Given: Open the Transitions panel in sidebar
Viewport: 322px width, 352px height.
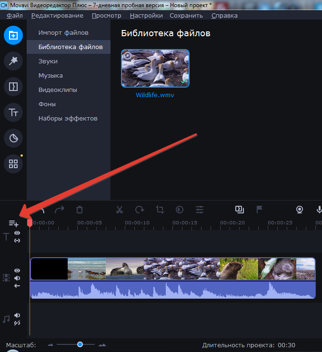Looking at the screenshot, I should click(13, 87).
